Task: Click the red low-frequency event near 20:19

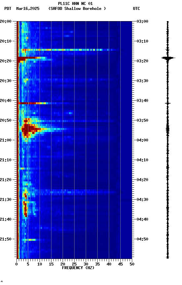Action: [31, 59]
